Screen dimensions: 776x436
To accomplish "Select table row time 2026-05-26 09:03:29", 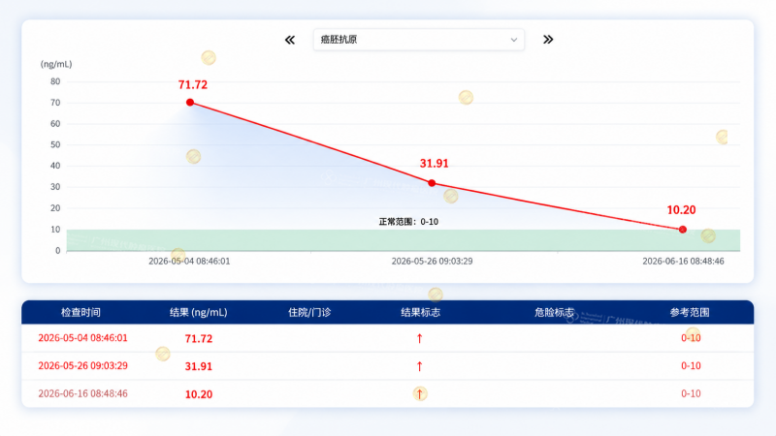I will [82, 366].
